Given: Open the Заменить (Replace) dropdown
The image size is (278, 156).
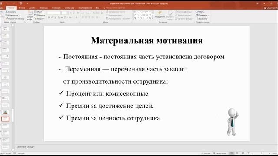Looking at the screenshot, I should tap(203, 15).
